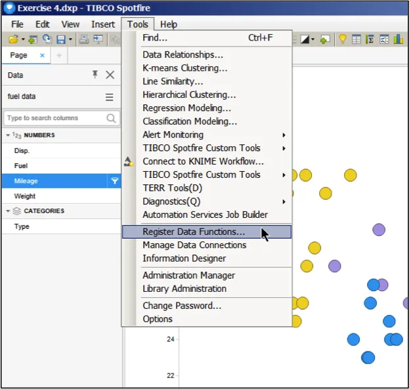
Task: Select the Fuel column
Action: point(61,166)
